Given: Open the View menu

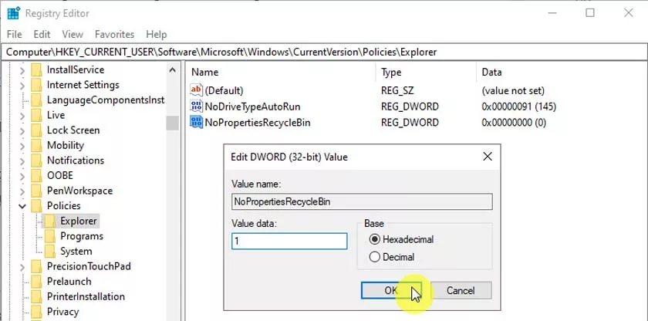Looking at the screenshot, I should tap(73, 34).
